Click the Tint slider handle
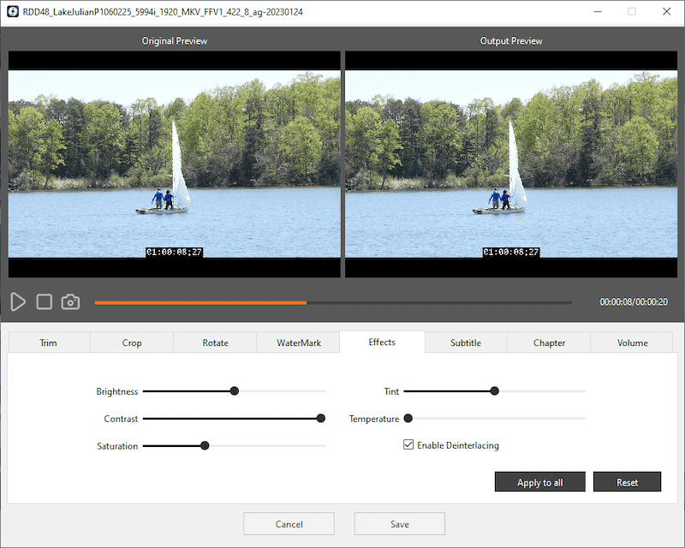The width and height of the screenshot is (685, 548). (494, 391)
